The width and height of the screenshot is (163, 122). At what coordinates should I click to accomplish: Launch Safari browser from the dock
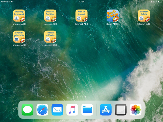click(42, 110)
